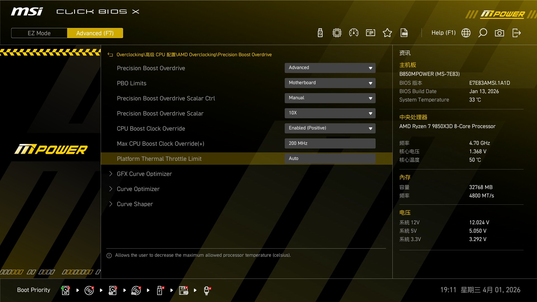
Task: Select the USB hard disk boot device
Action: tap(113, 290)
